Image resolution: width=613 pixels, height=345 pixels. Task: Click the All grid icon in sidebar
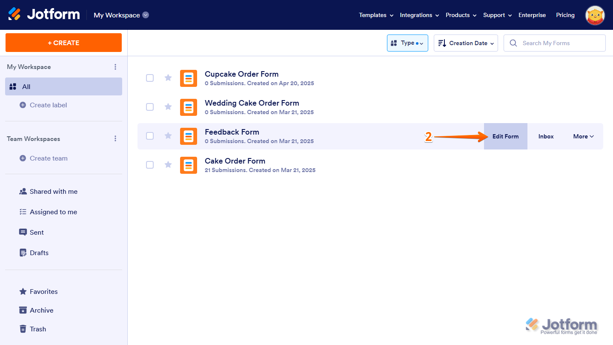(x=13, y=87)
